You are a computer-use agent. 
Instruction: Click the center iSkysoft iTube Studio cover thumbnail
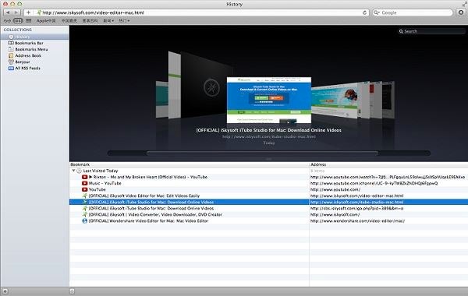269,100
